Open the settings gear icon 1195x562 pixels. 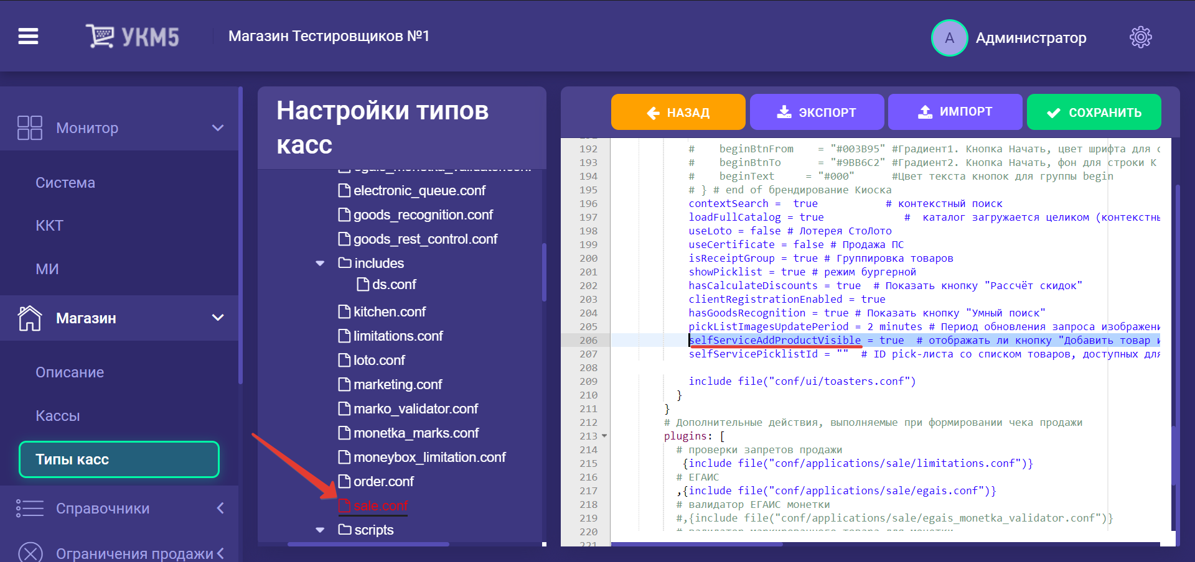coord(1140,37)
